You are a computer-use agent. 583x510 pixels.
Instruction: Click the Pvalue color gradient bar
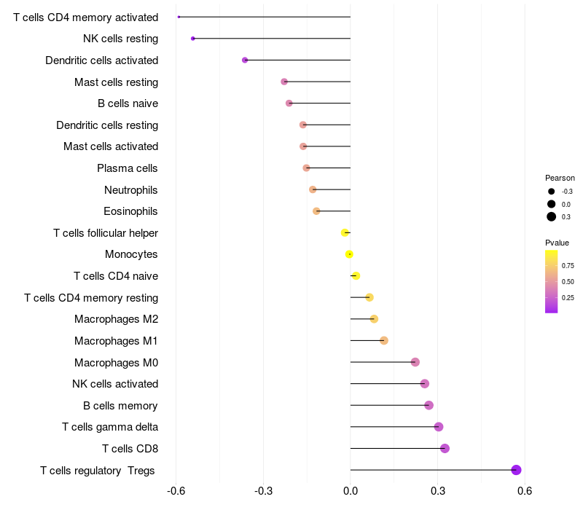pyautogui.click(x=552, y=281)
